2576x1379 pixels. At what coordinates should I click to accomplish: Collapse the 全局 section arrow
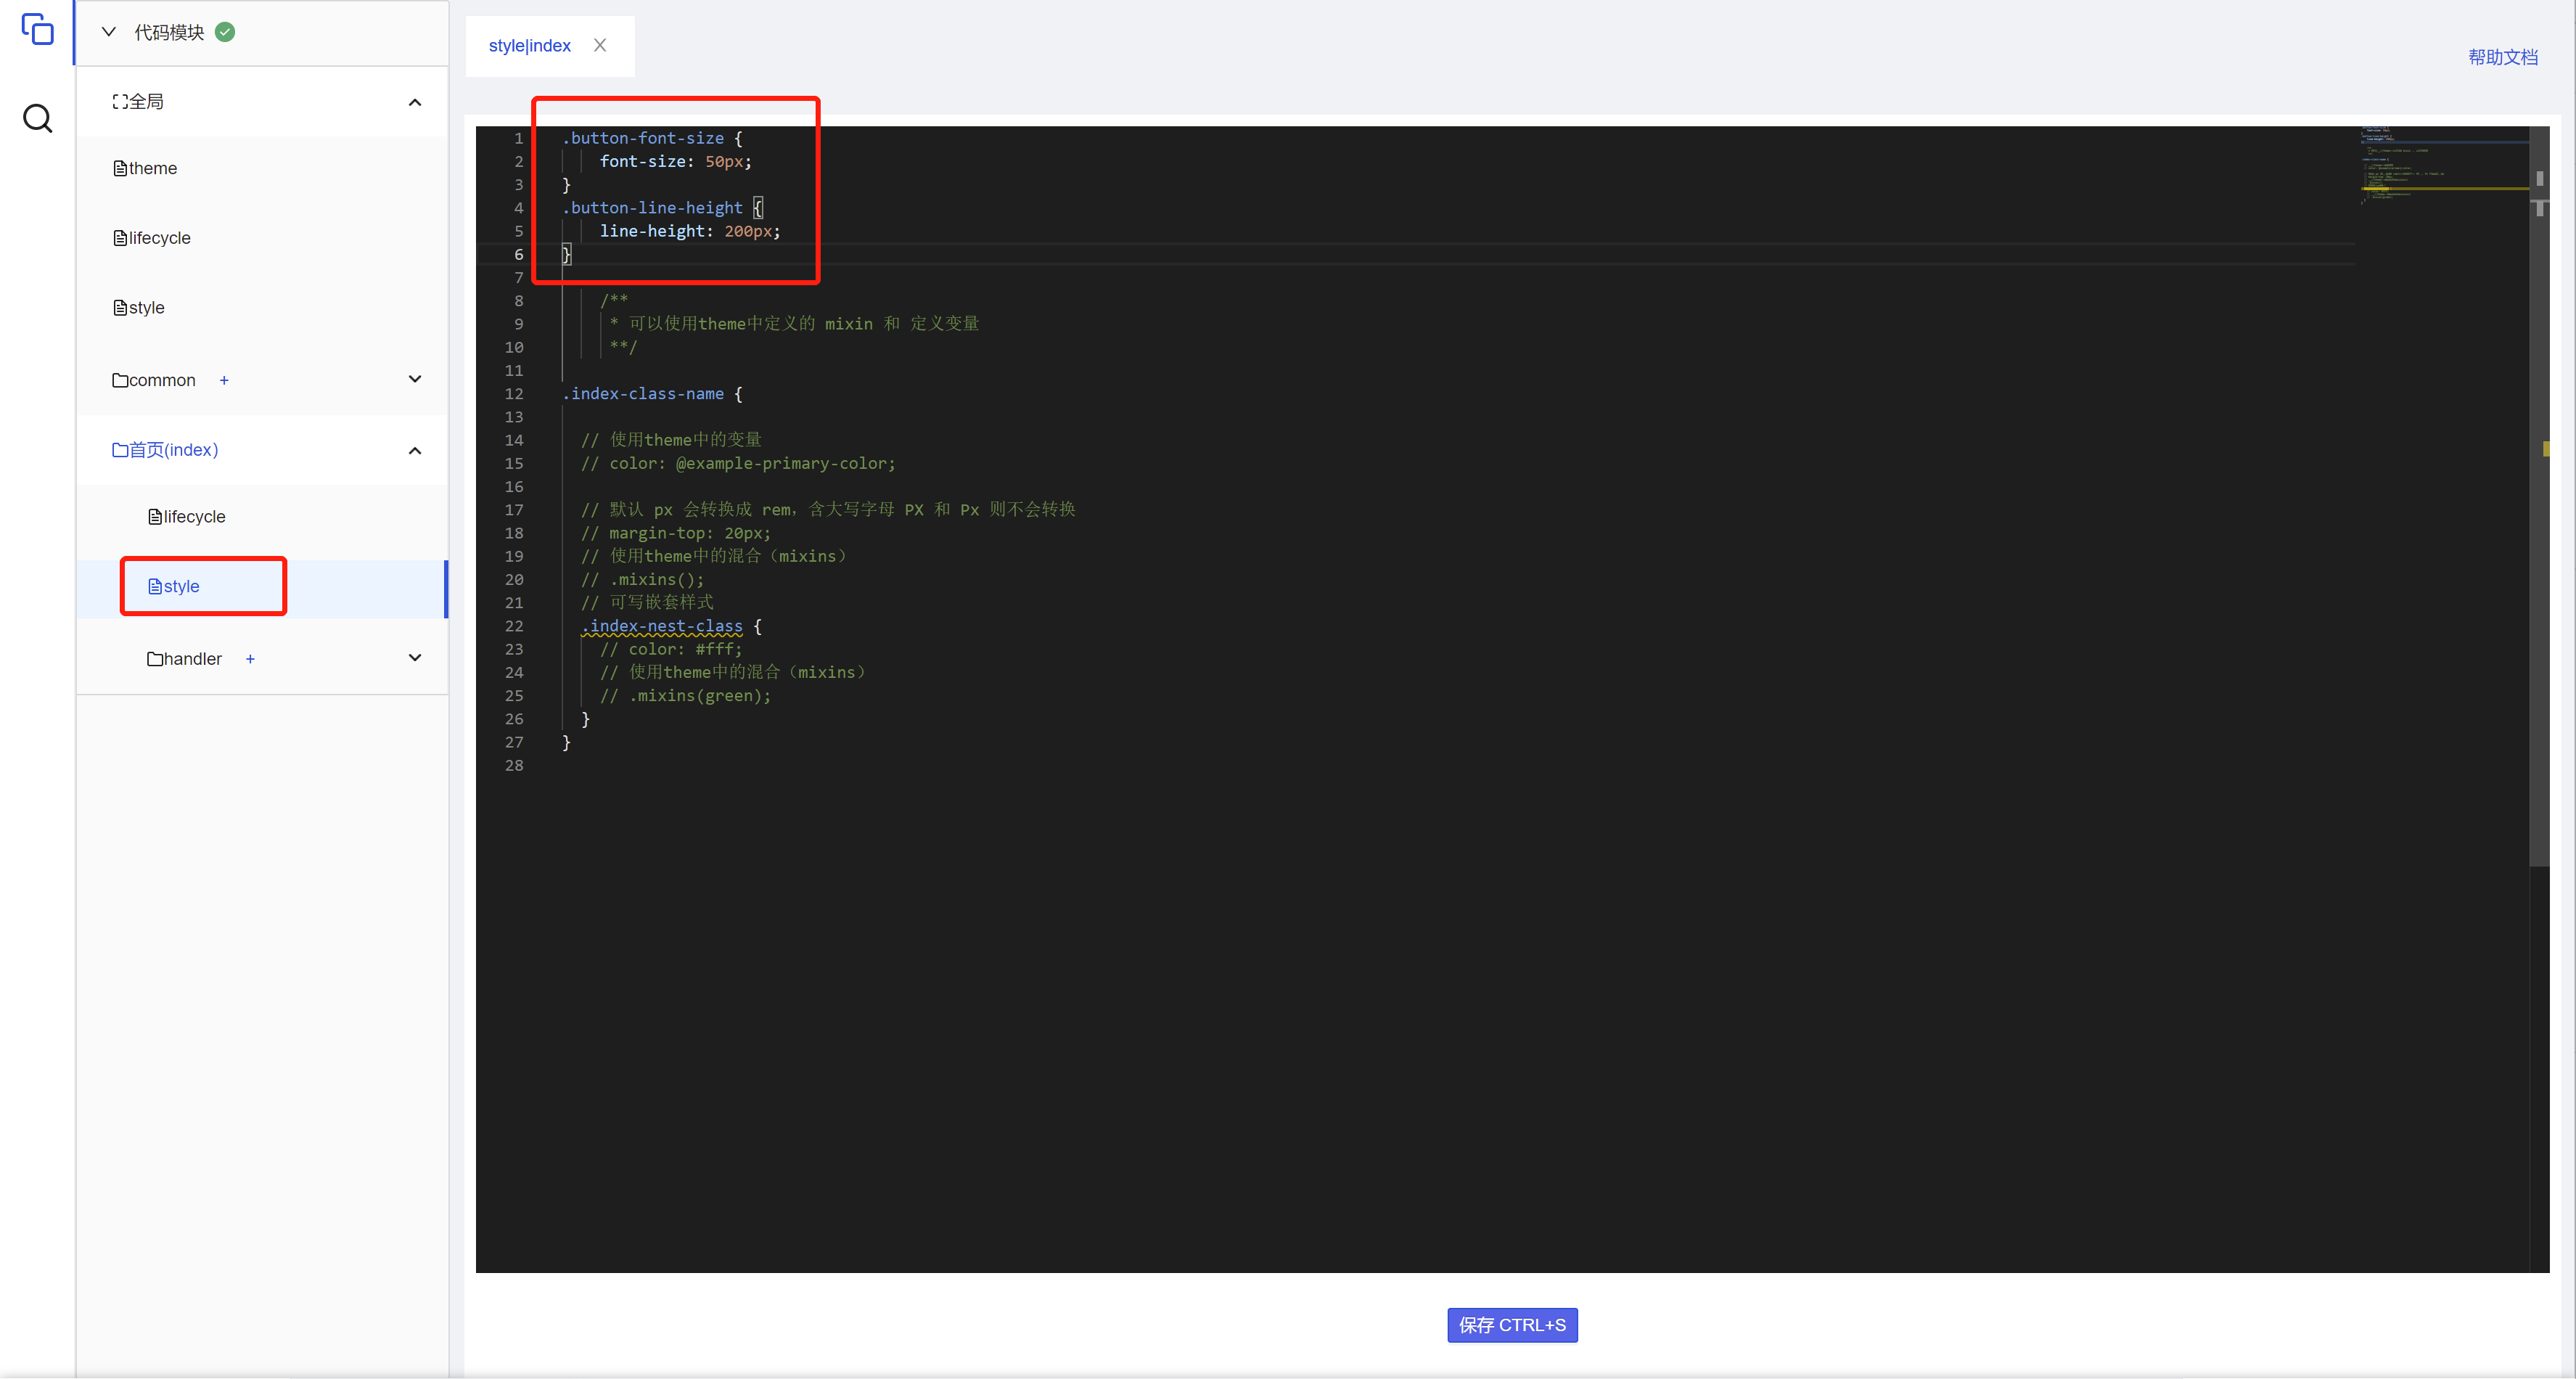(x=415, y=102)
